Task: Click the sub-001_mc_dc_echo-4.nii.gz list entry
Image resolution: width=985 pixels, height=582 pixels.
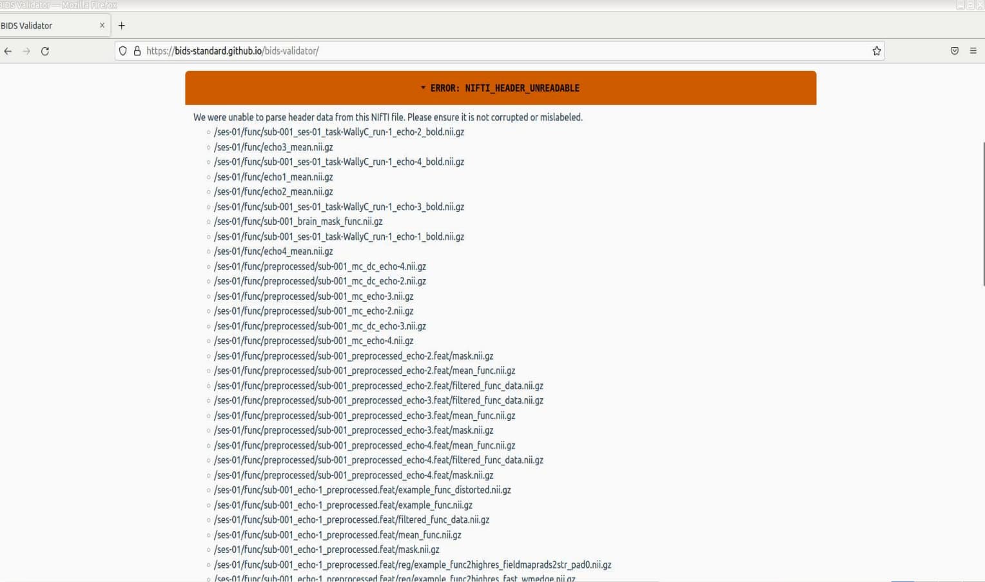Action: click(x=320, y=266)
